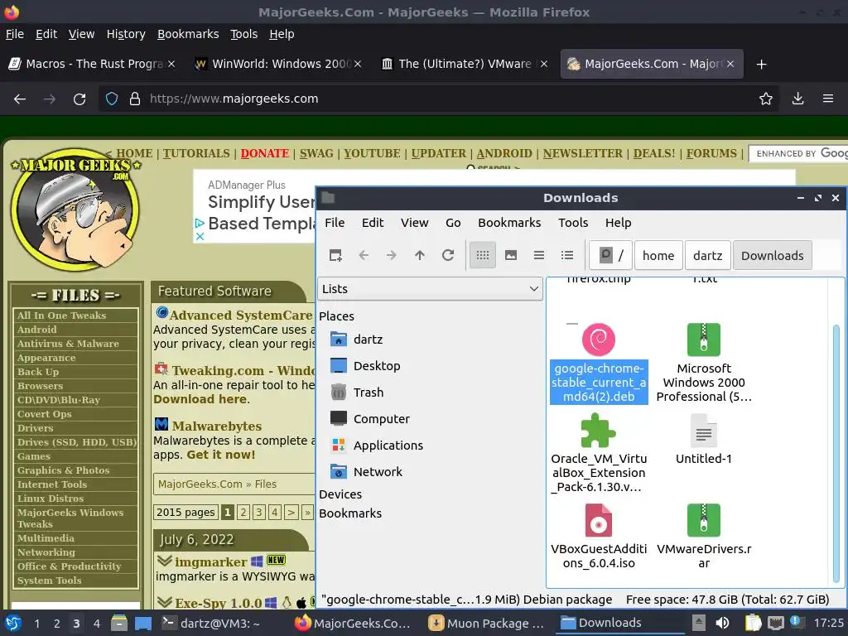Click the site padlock icon in Firefox
This screenshot has height=636, width=848.
click(x=135, y=99)
